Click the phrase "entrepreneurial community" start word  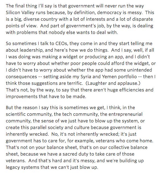[x=125, y=114]
